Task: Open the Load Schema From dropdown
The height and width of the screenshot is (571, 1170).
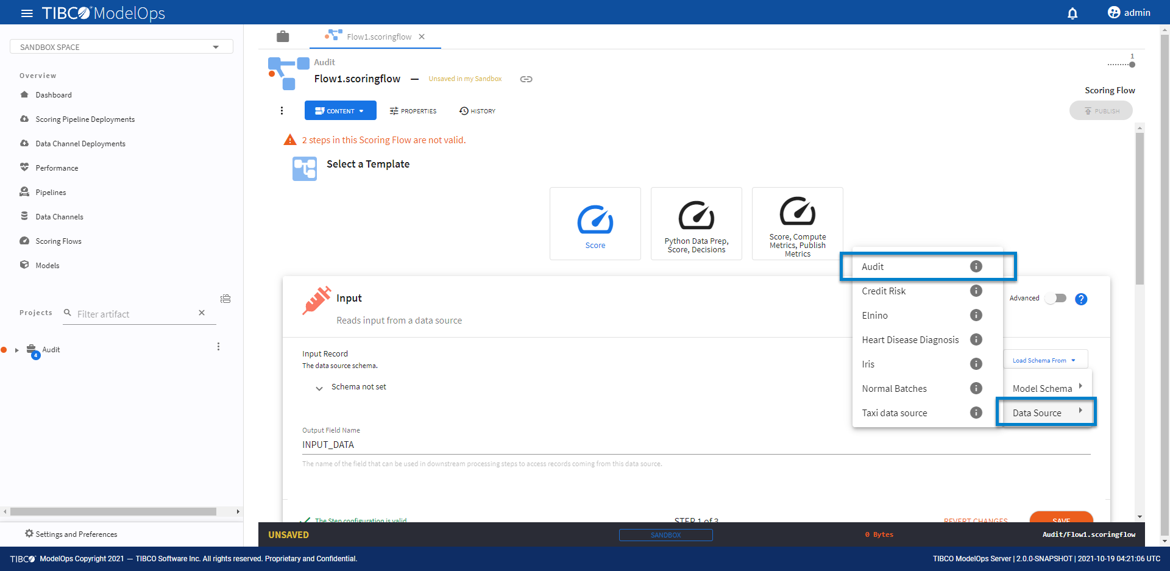Action: point(1045,360)
